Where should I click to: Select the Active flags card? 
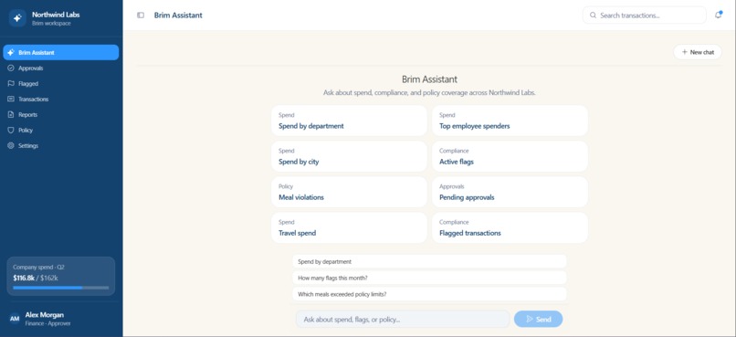coord(510,156)
